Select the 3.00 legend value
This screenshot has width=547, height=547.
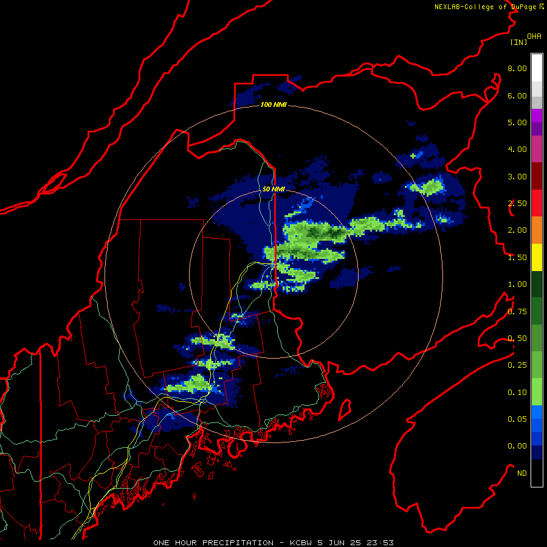(517, 176)
